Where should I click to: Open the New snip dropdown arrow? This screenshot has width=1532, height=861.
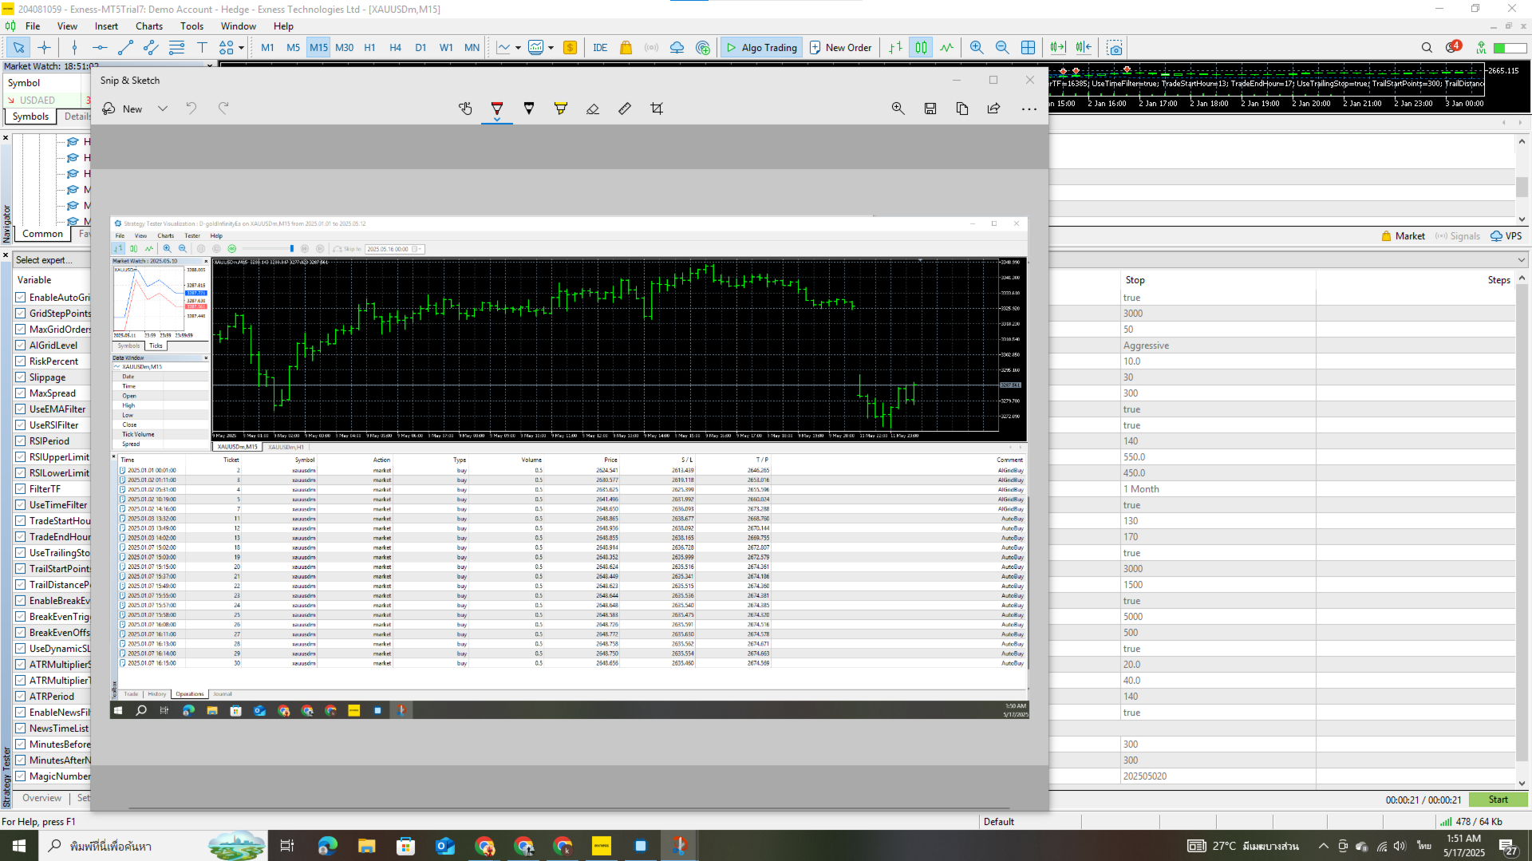(x=163, y=109)
